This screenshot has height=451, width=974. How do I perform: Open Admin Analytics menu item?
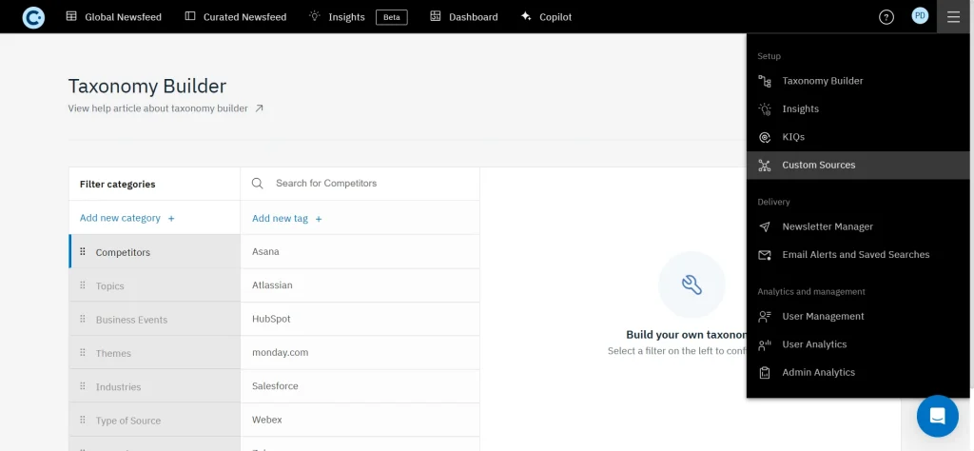click(818, 373)
